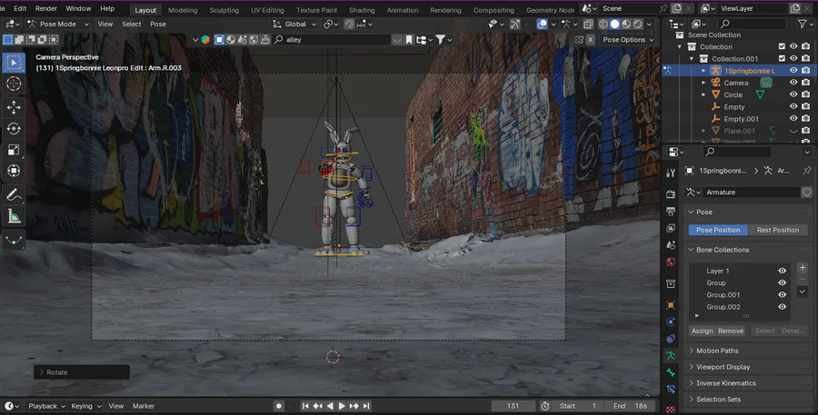Switch to the UV Editing workspace tab
The height and width of the screenshot is (415, 818).
[267, 10]
